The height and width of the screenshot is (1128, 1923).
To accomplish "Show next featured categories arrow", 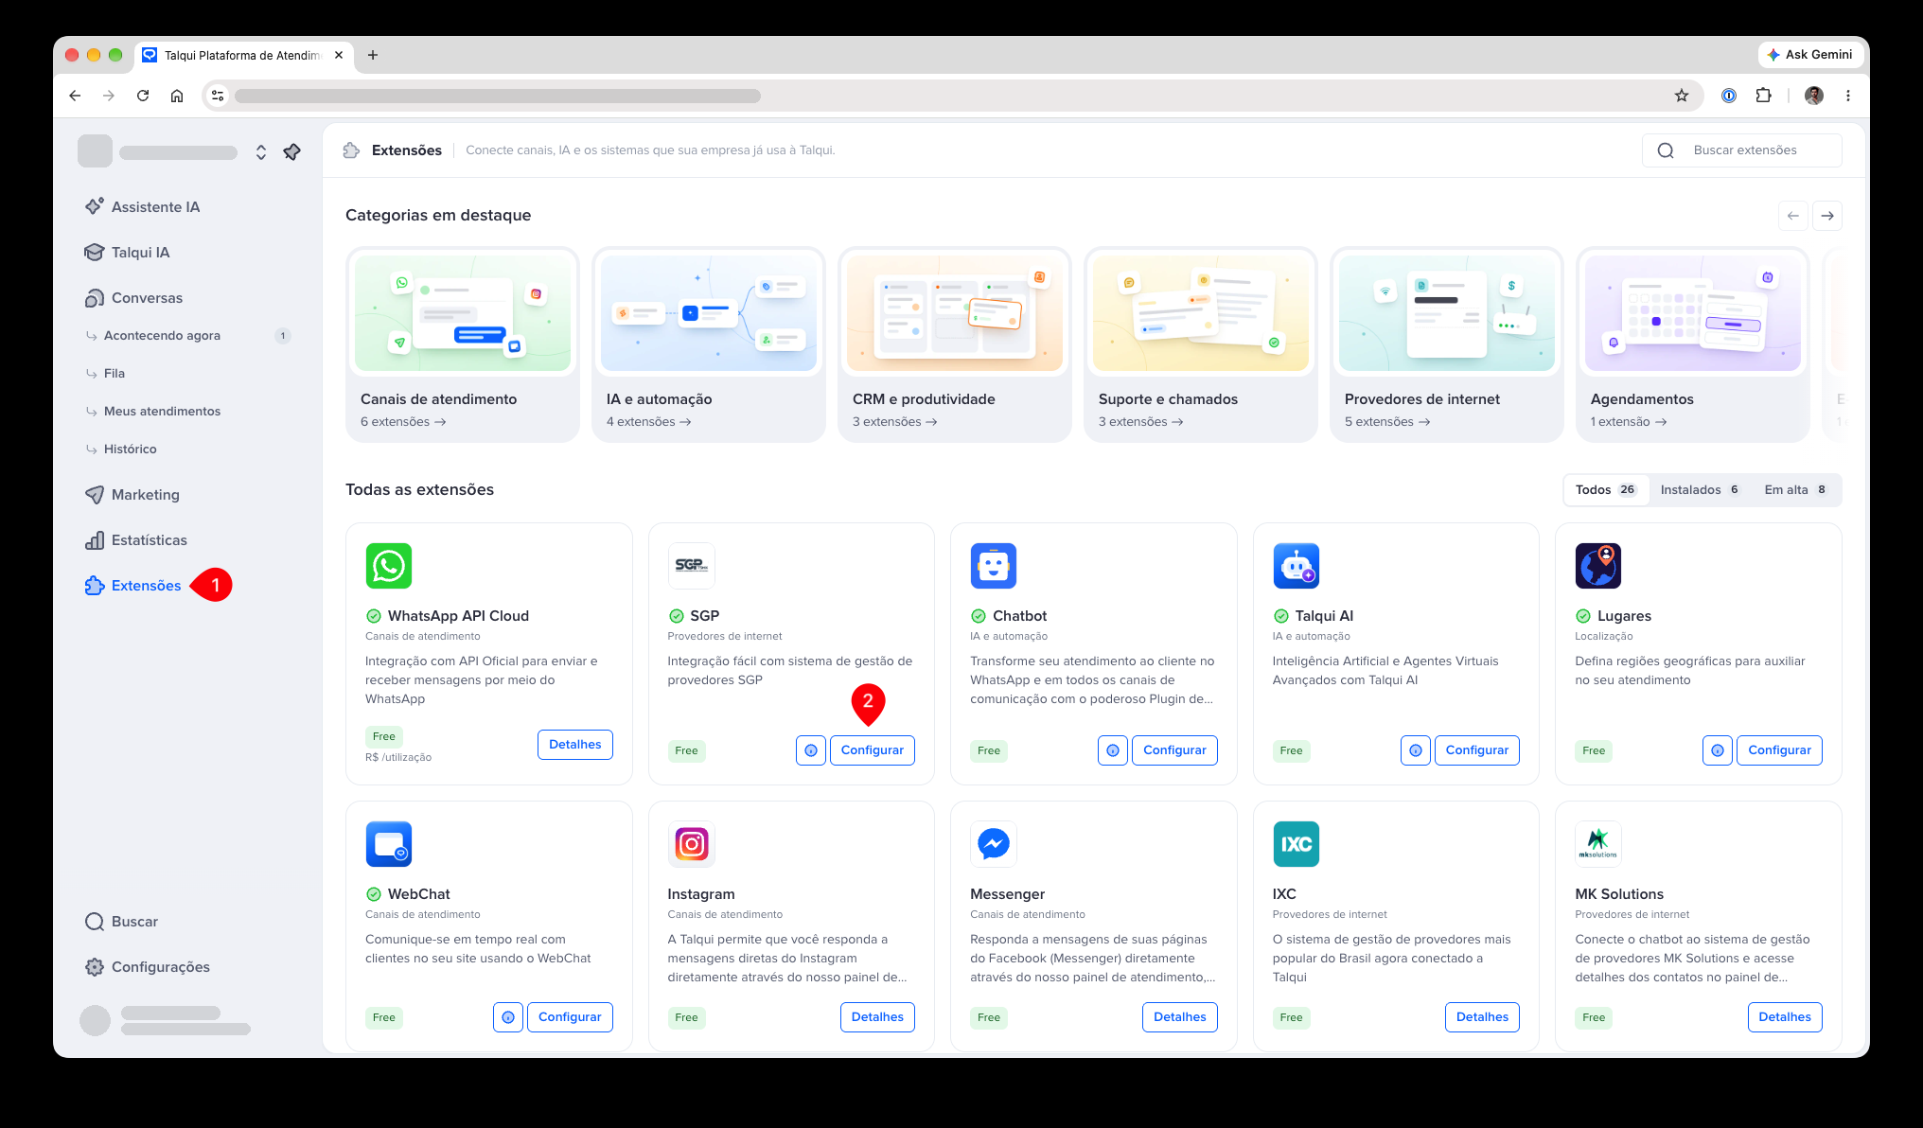I will coord(1827,216).
